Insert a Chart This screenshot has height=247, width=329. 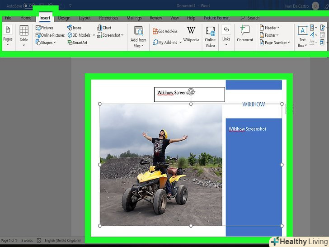click(x=104, y=28)
